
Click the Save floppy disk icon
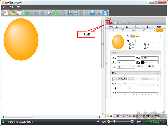click(20, 13)
